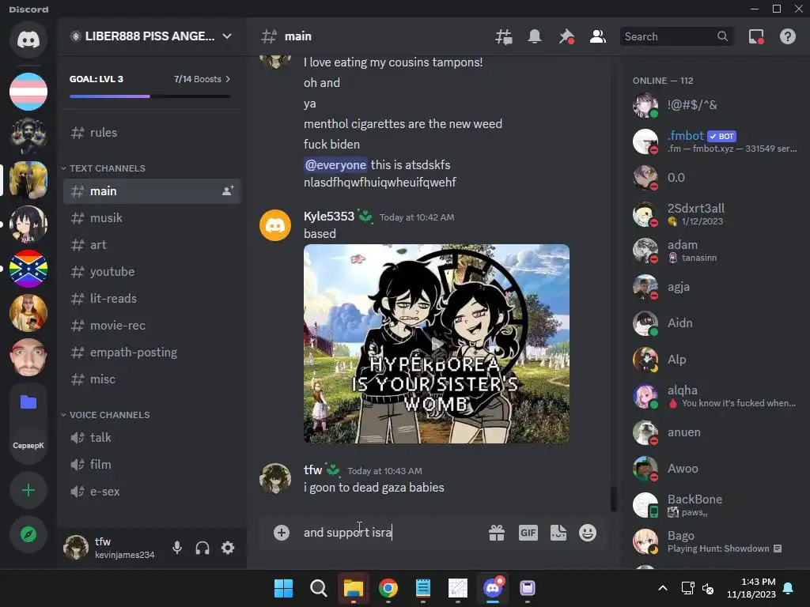Open the emoji picker

pyautogui.click(x=588, y=533)
